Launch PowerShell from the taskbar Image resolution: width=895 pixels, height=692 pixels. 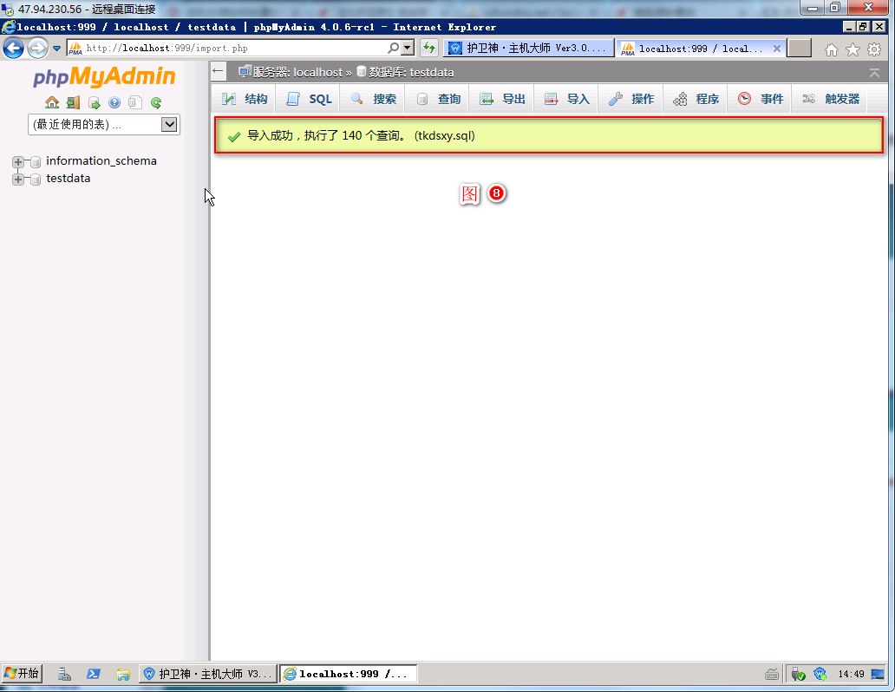click(94, 674)
